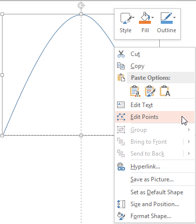196x224 pixels.
Task: Choose Cut from the context menu
Action: (155, 54)
